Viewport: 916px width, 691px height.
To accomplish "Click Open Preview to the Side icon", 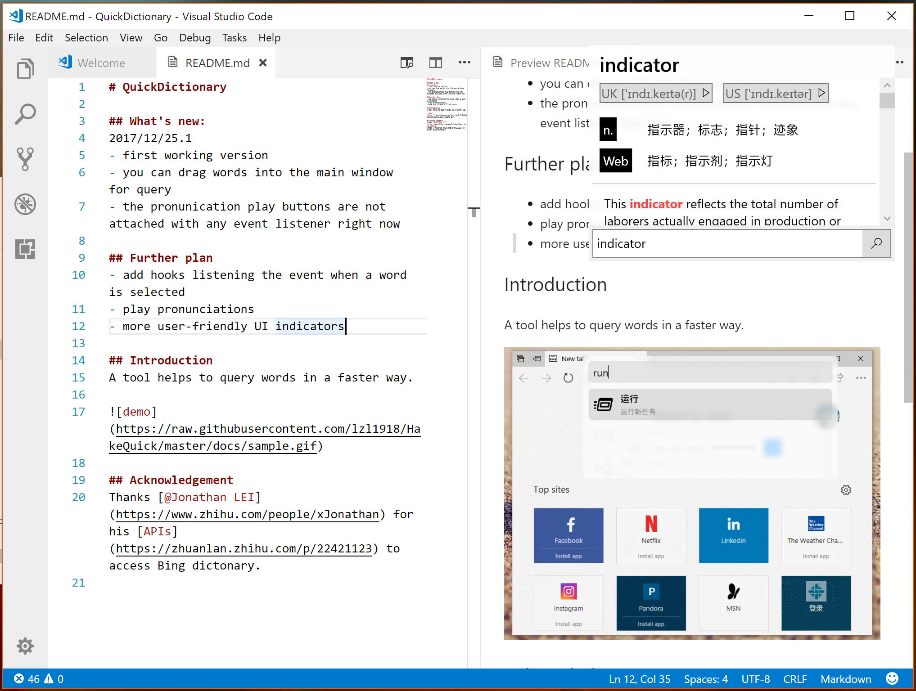I will (x=407, y=63).
